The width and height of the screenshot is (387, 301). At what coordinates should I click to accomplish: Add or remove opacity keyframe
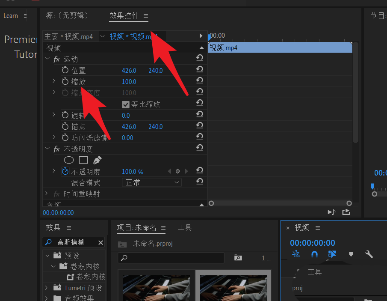pos(177,171)
